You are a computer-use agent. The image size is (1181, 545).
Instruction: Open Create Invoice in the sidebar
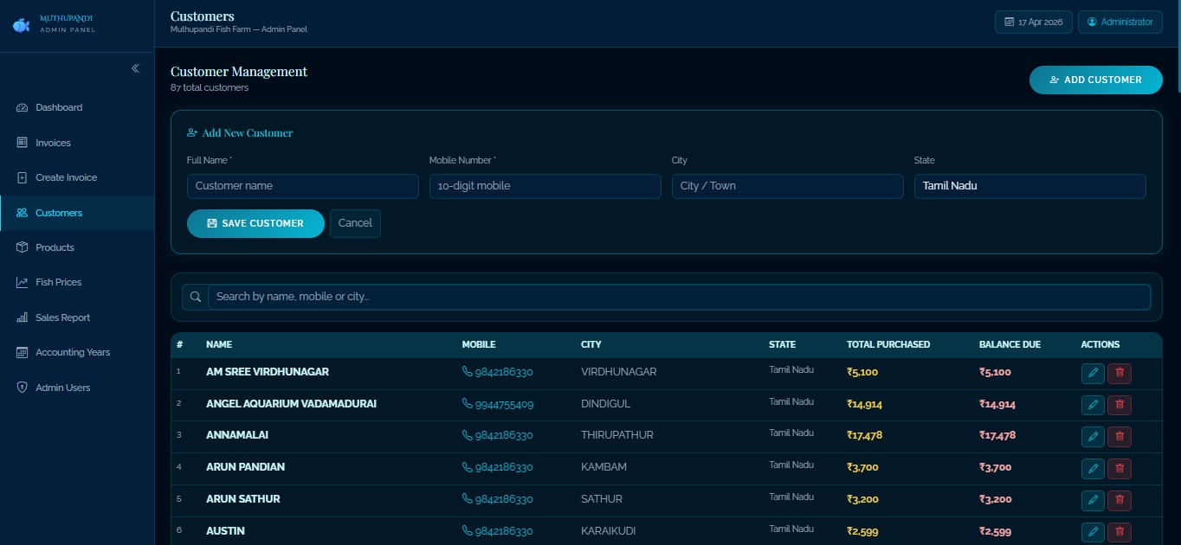68,177
